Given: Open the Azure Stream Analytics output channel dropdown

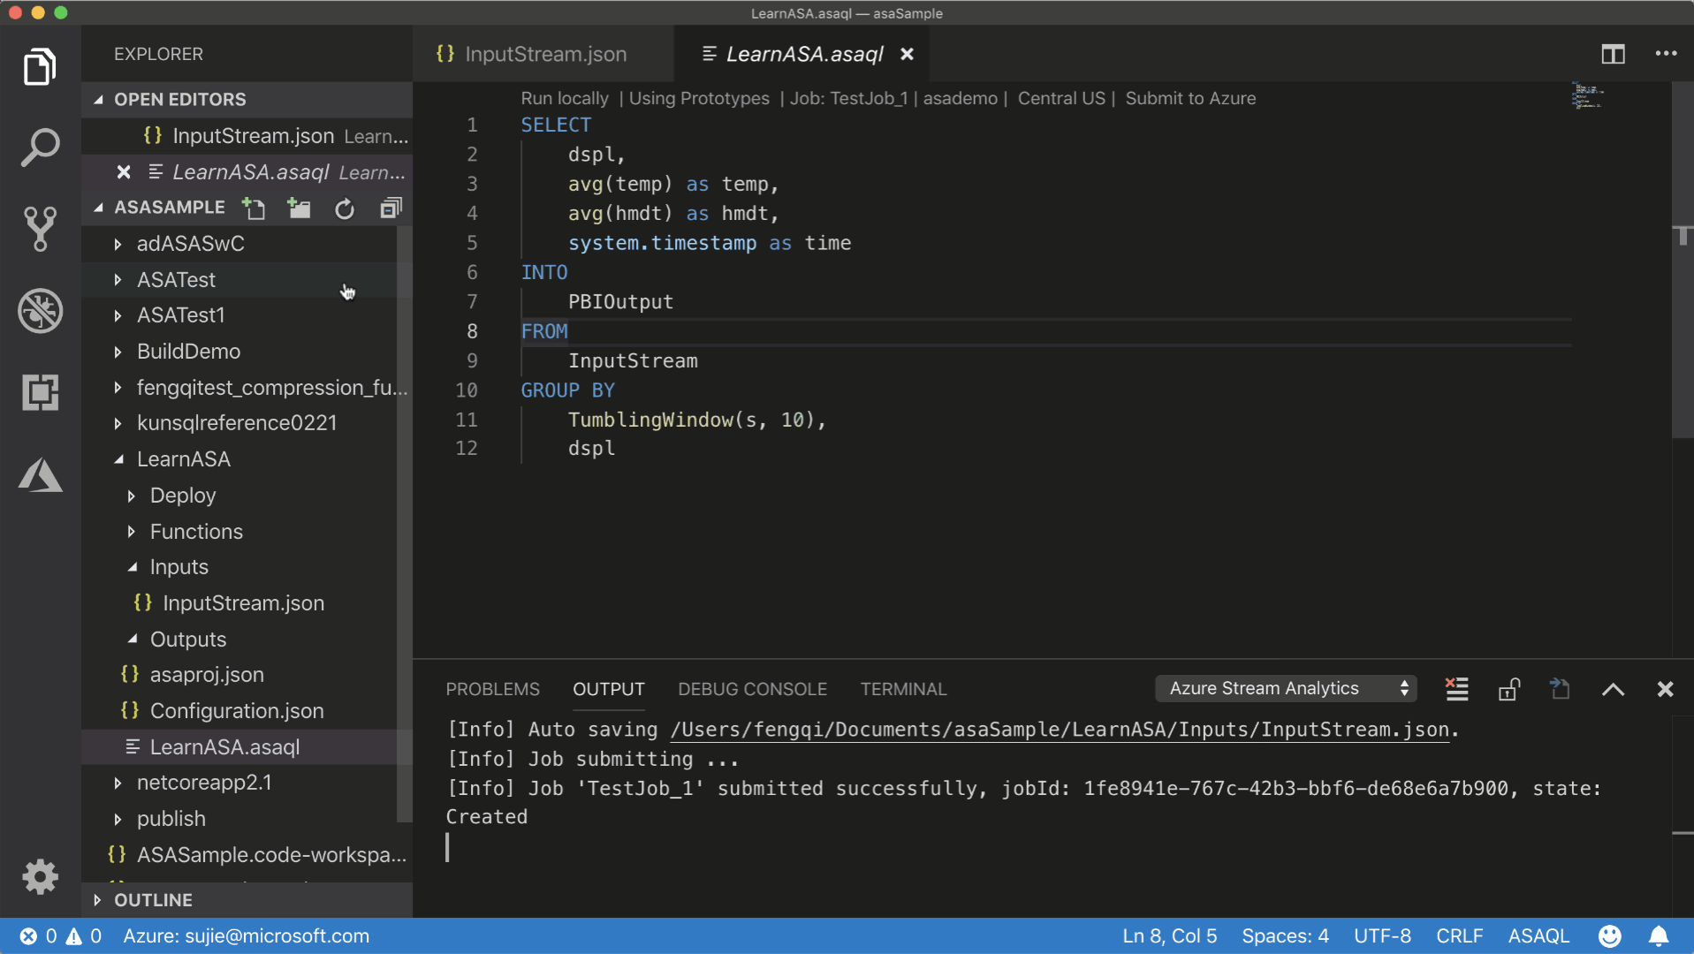Looking at the screenshot, I should [x=1286, y=689].
